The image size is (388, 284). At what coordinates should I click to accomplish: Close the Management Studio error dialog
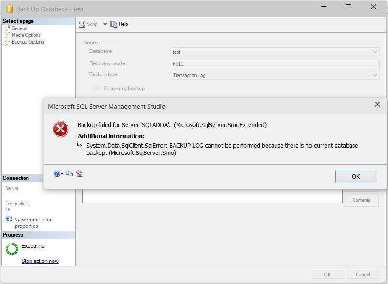[377, 105]
